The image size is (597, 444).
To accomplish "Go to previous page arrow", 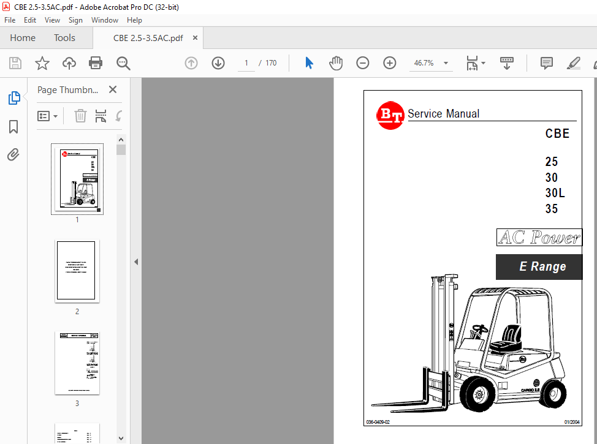I will tap(191, 63).
